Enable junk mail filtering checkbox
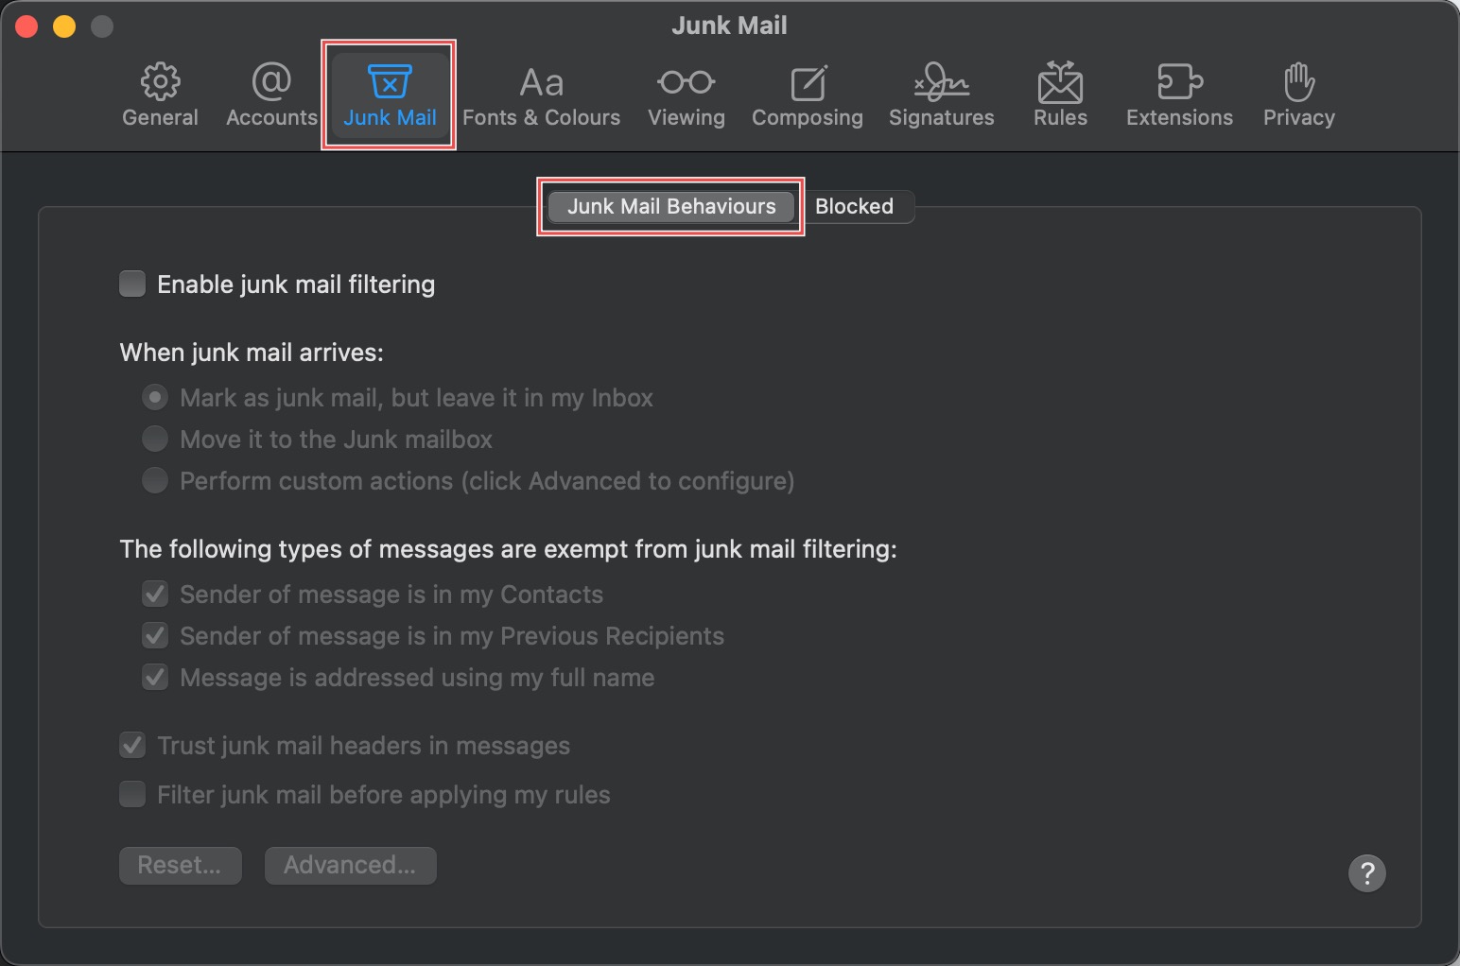 (132, 285)
